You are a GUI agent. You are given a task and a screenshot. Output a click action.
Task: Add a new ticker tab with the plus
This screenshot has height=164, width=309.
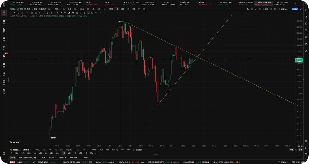pyautogui.click(x=296, y=3)
